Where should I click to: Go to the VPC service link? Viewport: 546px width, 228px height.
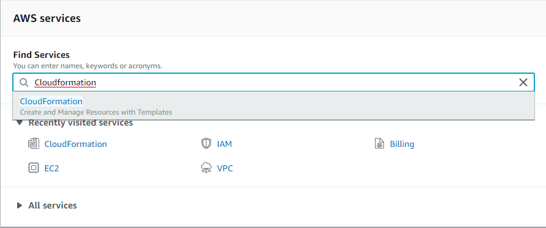coord(225,169)
